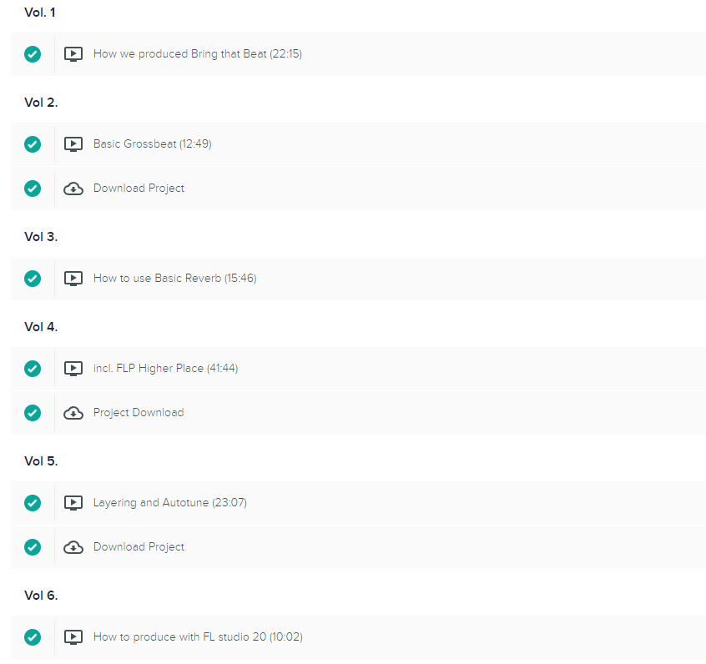Open Basic Grossbeat (12:49) lesson
The image size is (706, 664).
coord(152,144)
